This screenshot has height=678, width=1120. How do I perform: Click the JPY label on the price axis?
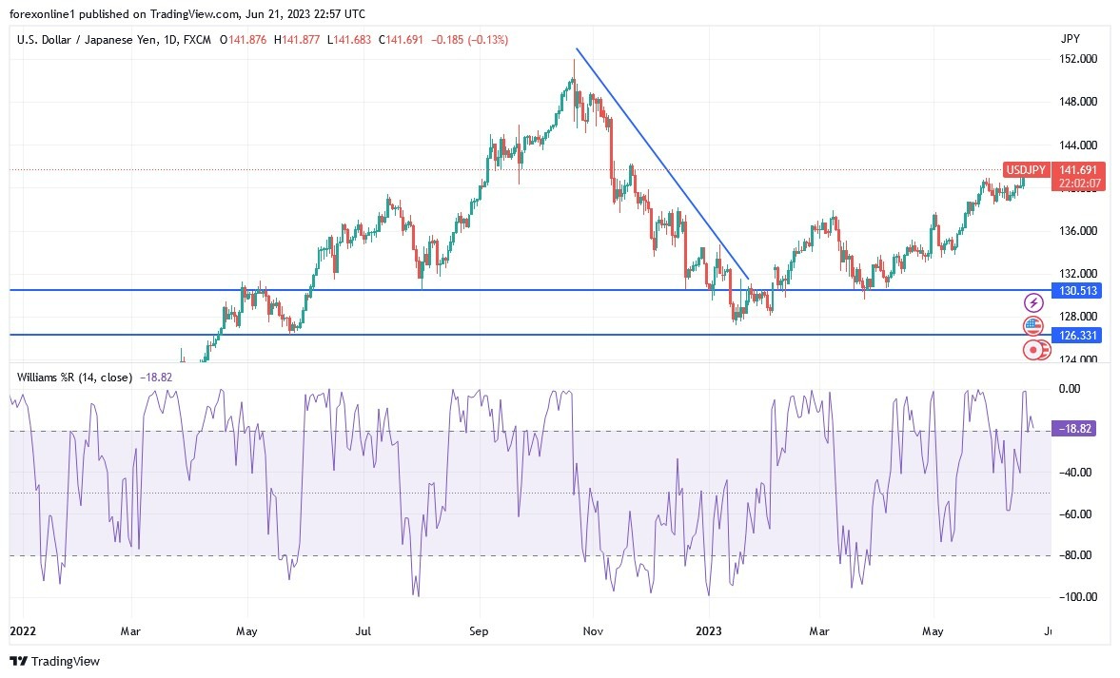point(1071,39)
